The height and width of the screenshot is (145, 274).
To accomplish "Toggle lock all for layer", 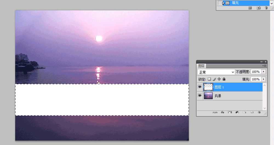I will pyautogui.click(x=224, y=79).
